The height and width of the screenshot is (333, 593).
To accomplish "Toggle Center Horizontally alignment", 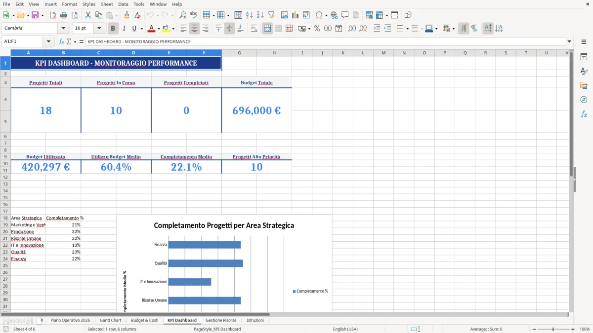I will tap(194, 29).
